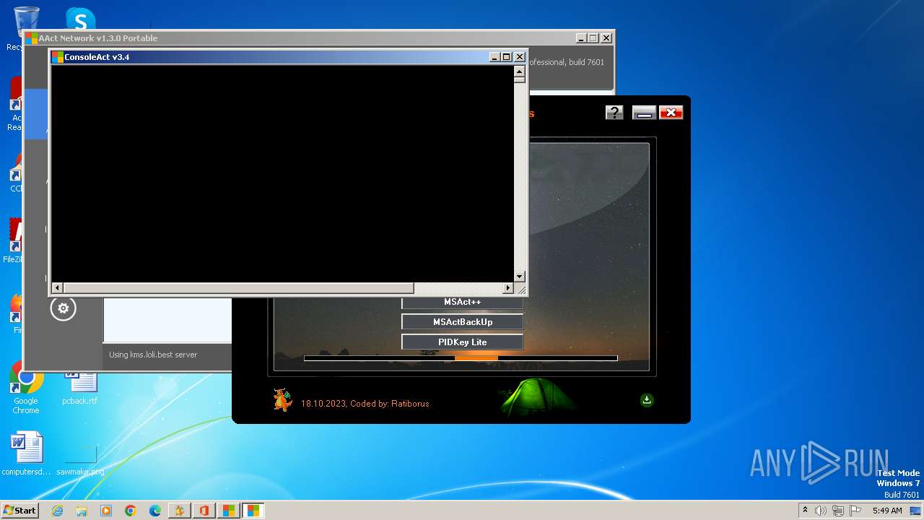Select the computersd... Word document icon
This screenshot has width=924, height=520.
point(27,455)
